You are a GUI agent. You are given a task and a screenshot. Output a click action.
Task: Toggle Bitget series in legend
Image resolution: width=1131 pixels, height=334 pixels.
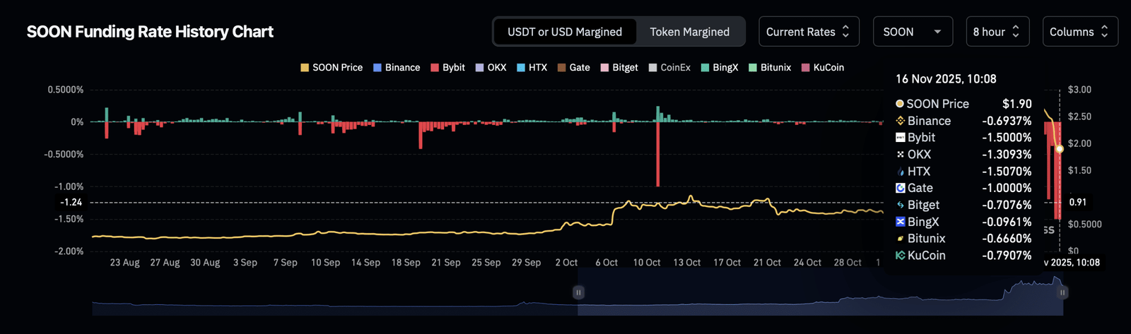click(619, 68)
